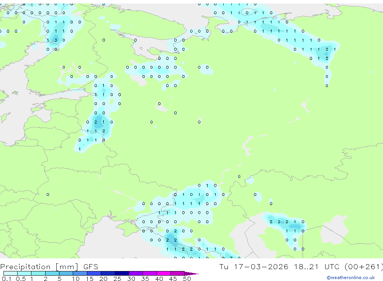Click the 25–30 mm dark blue swatch

pos(122,273)
